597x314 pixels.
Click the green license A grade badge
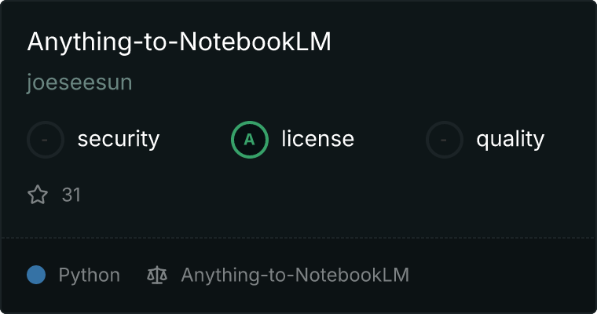tap(250, 140)
